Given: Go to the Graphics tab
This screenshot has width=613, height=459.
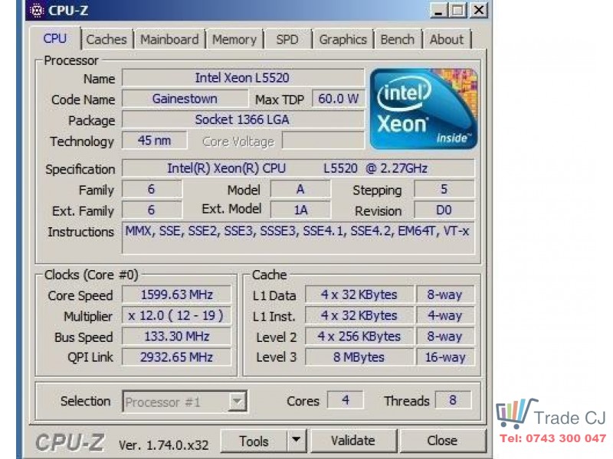Looking at the screenshot, I should (343, 40).
